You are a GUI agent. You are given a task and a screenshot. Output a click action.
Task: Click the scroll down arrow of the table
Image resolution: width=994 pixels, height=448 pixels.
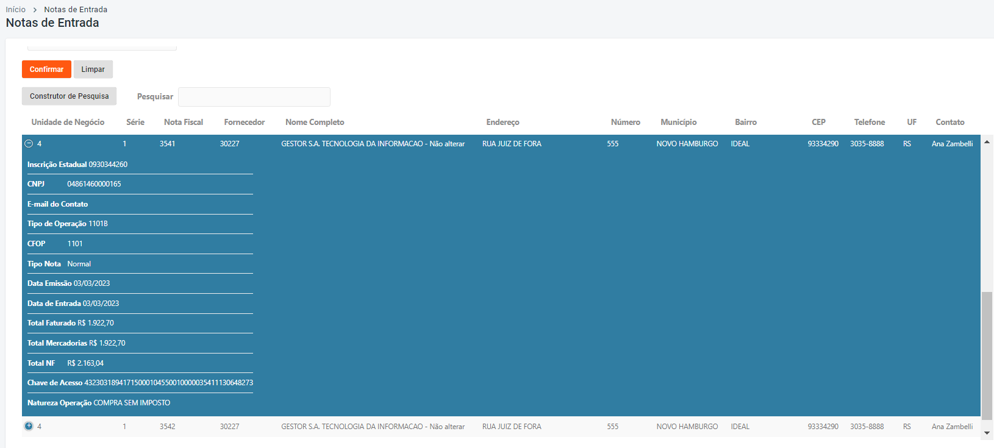(x=987, y=433)
